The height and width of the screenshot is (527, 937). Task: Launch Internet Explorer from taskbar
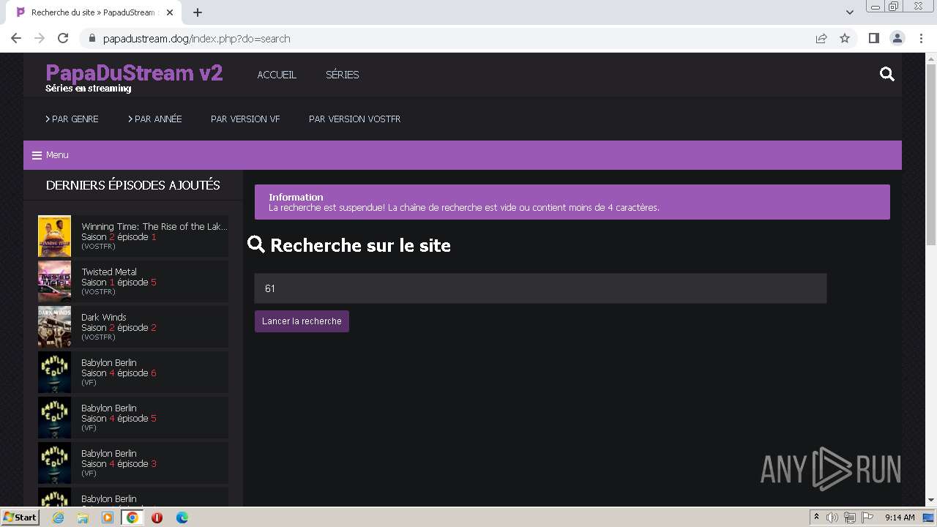[59, 517]
